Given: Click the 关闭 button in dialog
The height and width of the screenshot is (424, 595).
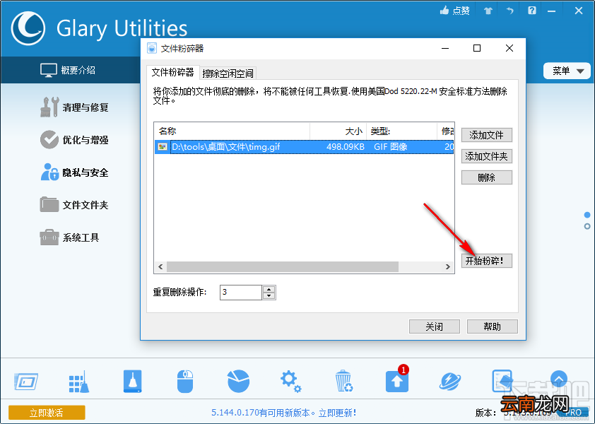Looking at the screenshot, I should tap(435, 326).
